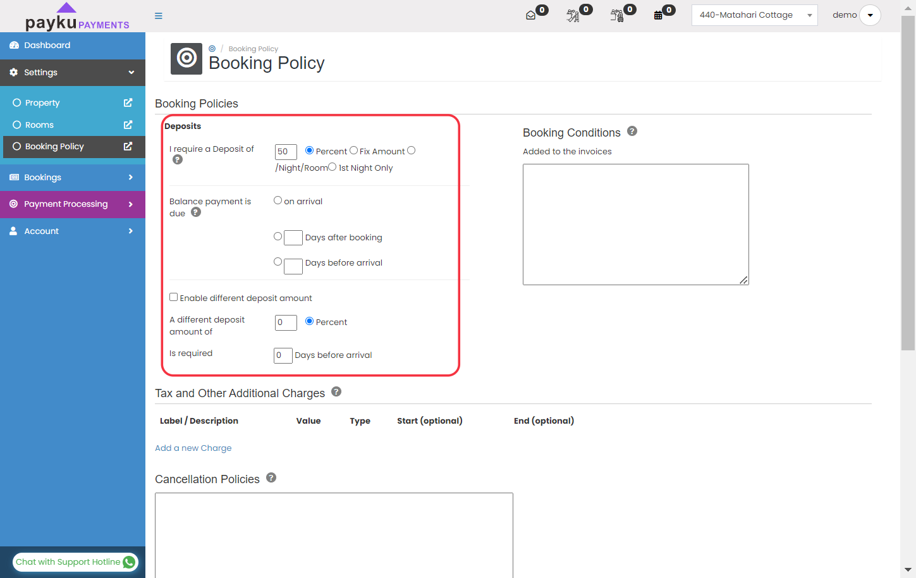Click the Booking Conditions resize handle
Image resolution: width=916 pixels, height=578 pixels.
pos(744,280)
